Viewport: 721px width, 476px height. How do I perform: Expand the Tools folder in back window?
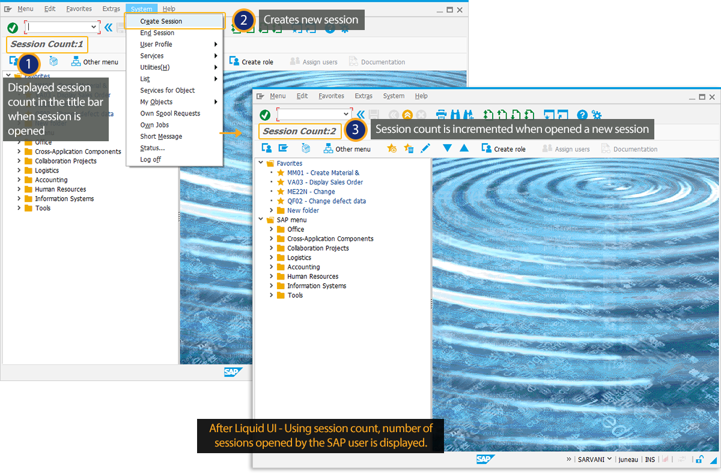pyautogui.click(x=19, y=208)
